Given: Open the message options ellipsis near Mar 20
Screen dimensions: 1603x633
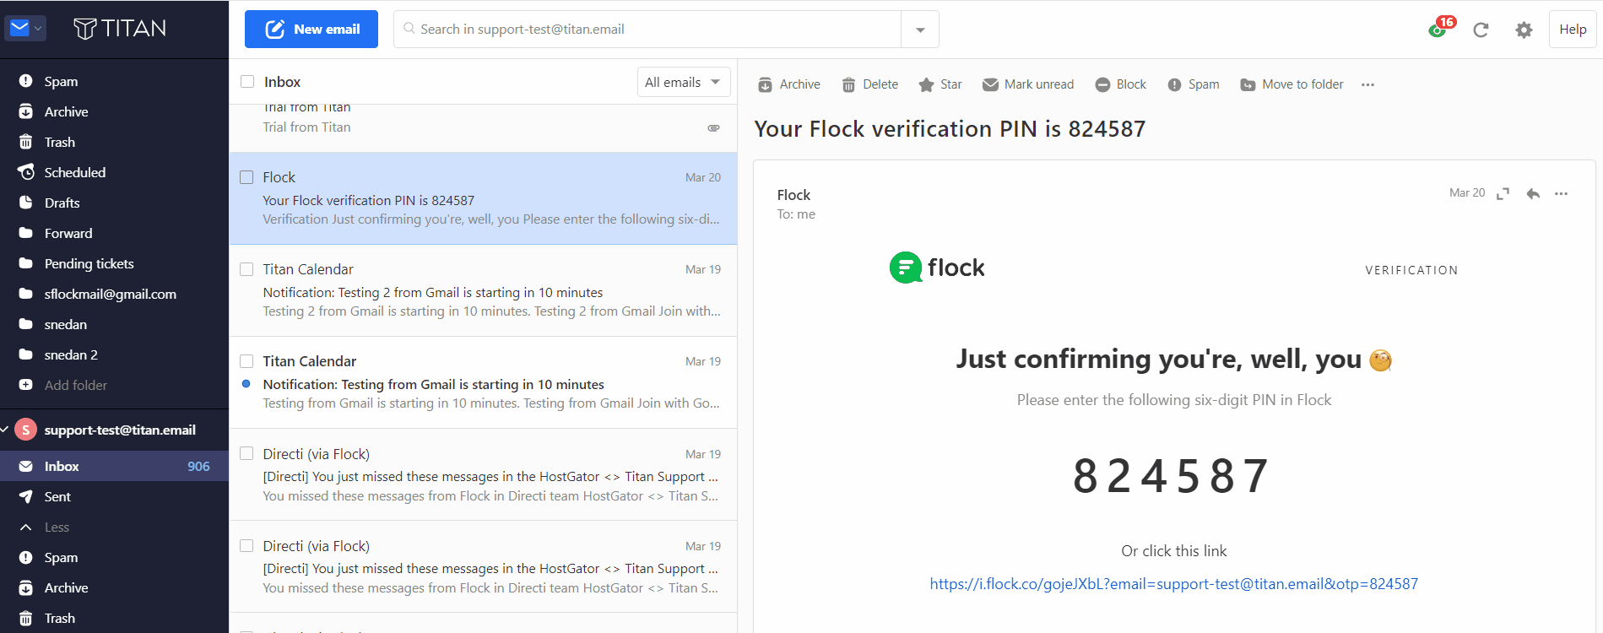Looking at the screenshot, I should tap(1561, 194).
